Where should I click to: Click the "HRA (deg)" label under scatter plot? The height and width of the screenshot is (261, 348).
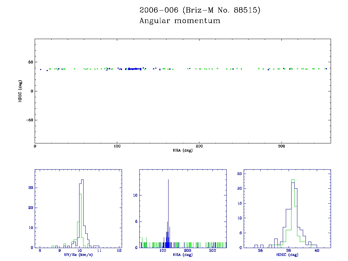183,150
